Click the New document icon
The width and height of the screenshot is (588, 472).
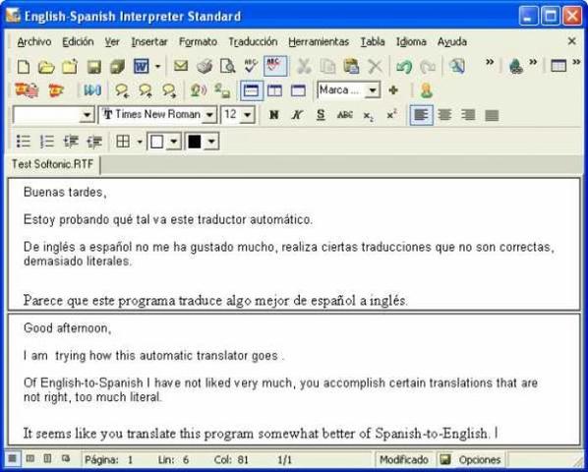point(24,67)
